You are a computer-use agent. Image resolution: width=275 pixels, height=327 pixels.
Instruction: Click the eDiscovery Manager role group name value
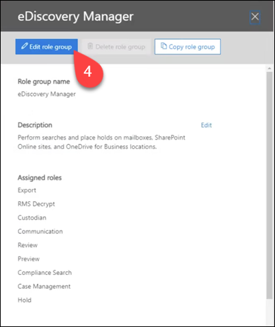[x=47, y=94]
